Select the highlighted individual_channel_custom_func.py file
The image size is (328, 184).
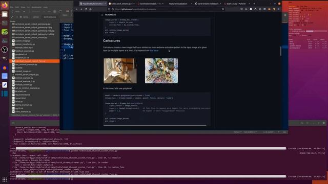click(x=34, y=61)
